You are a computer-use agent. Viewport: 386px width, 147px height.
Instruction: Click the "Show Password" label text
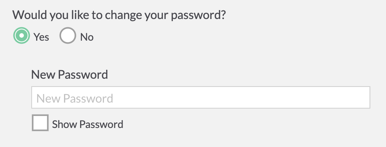[x=88, y=124]
